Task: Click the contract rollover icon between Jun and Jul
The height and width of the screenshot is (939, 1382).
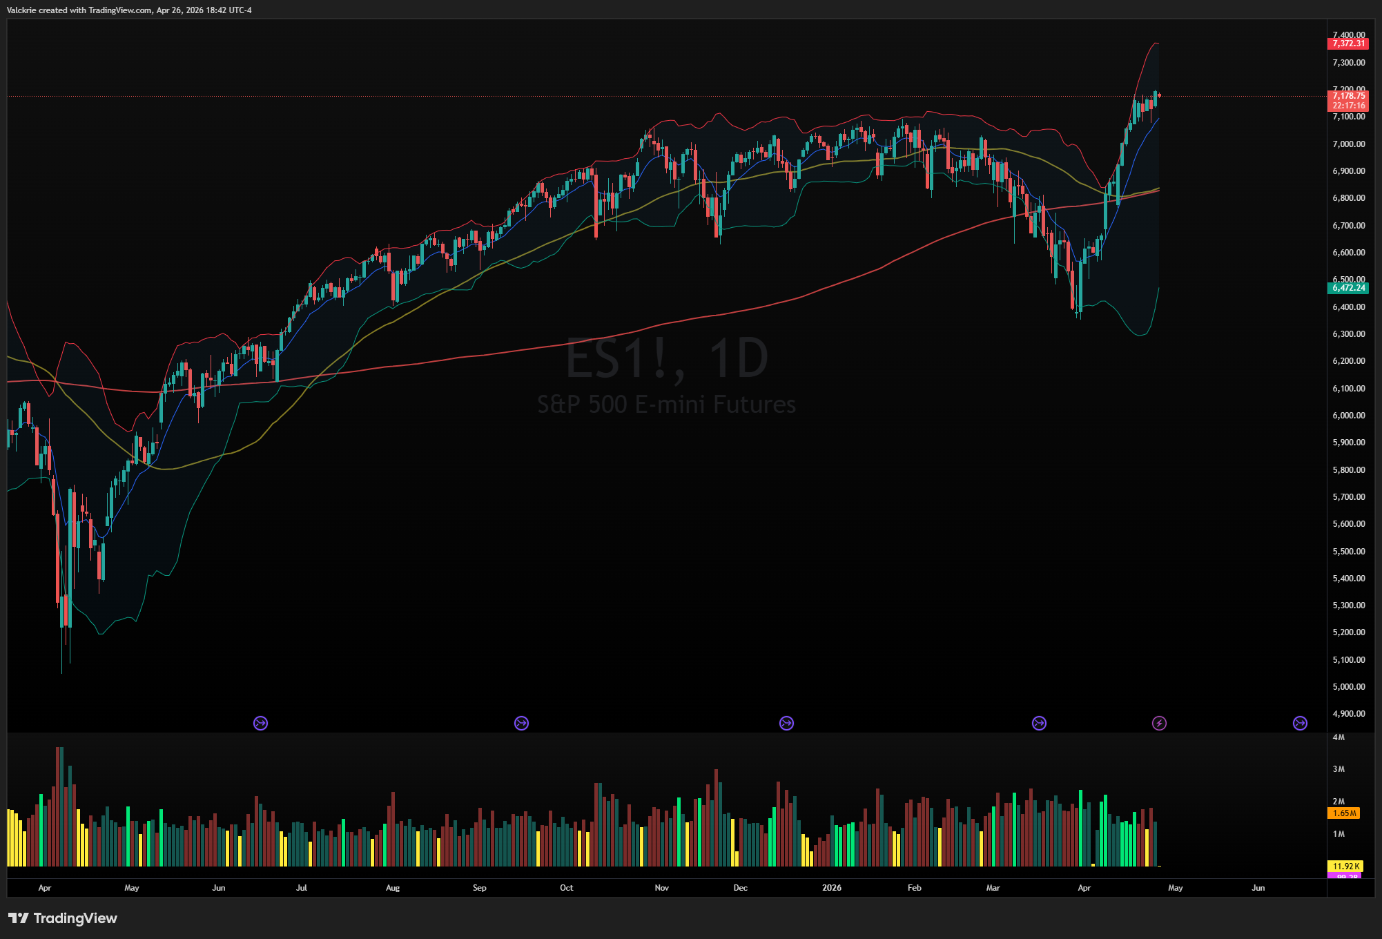Action: (260, 723)
